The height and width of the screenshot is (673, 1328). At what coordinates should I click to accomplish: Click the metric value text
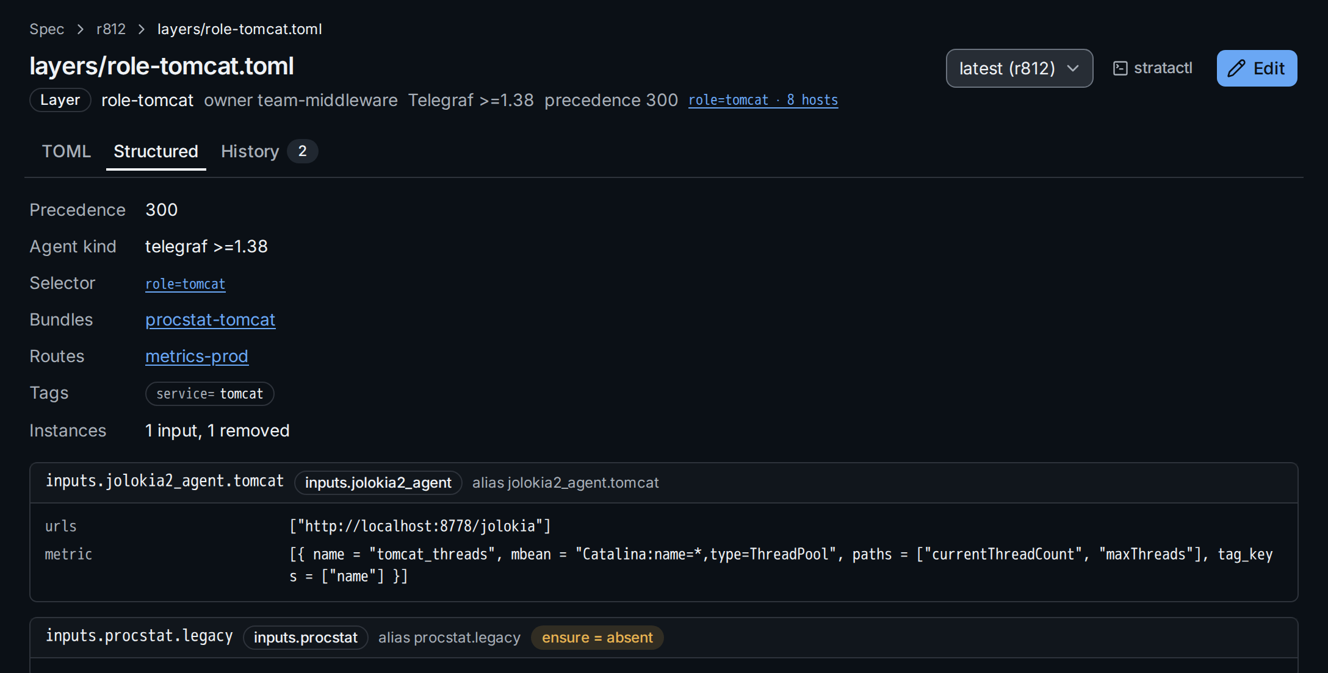coord(781,565)
